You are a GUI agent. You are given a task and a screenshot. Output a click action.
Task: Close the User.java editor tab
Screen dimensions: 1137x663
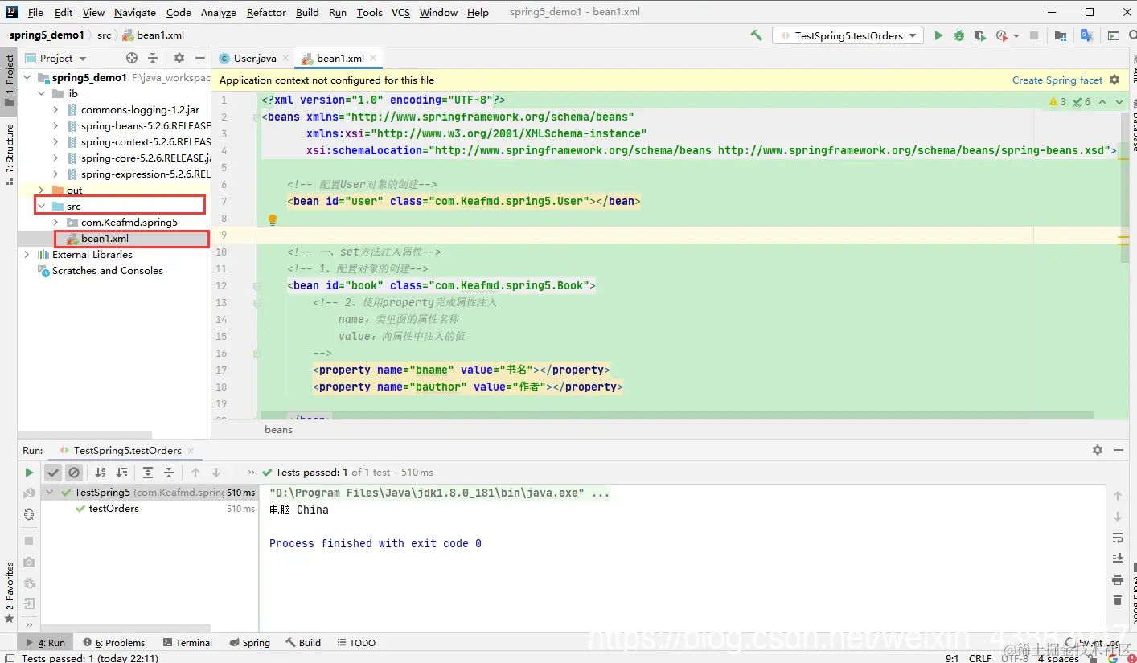tap(285, 59)
